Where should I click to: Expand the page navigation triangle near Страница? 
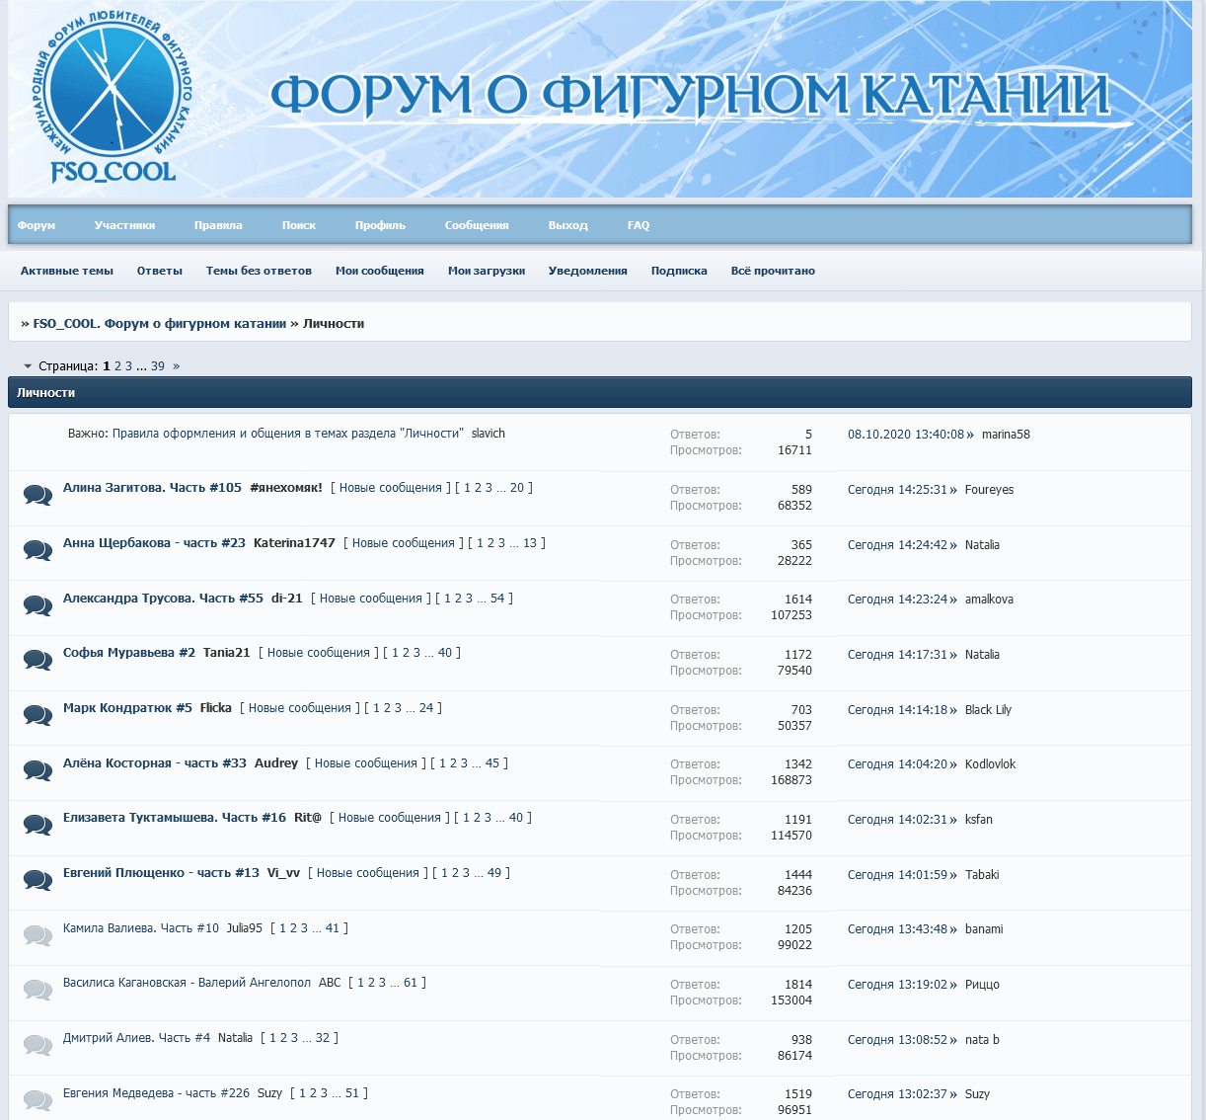click(28, 366)
